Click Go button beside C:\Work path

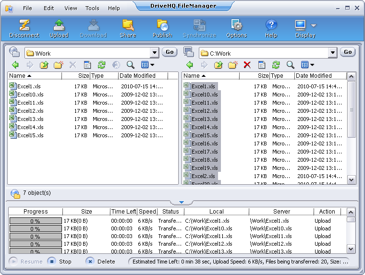click(x=348, y=52)
